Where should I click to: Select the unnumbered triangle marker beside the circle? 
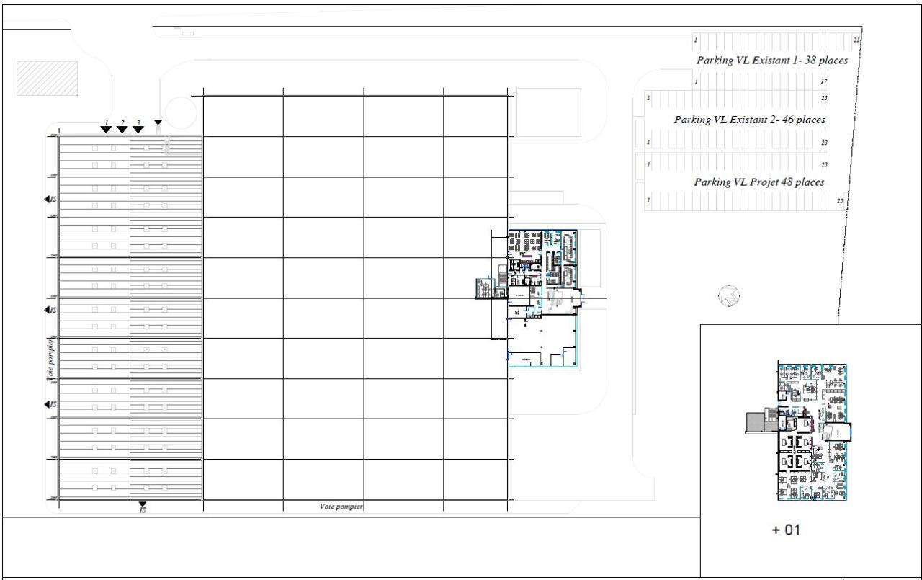[158, 122]
